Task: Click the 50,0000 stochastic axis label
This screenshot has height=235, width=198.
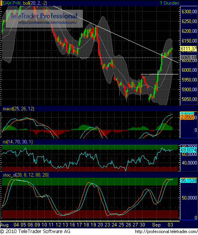Action: [189, 198]
